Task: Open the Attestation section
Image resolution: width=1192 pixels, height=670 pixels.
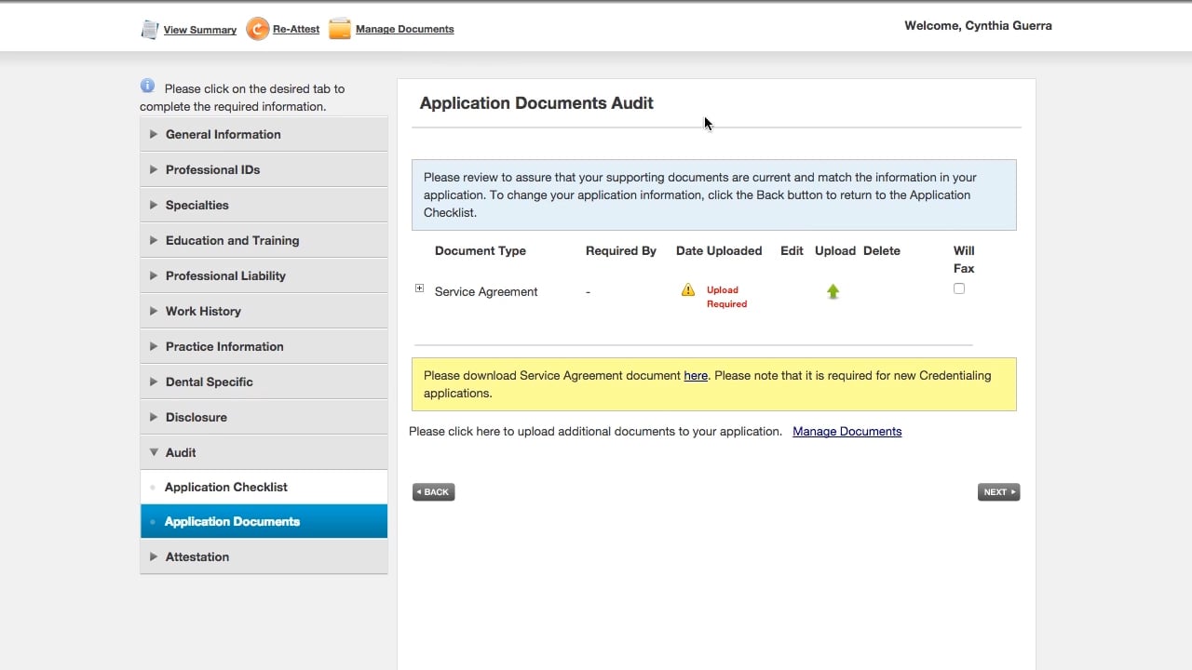Action: (264, 556)
